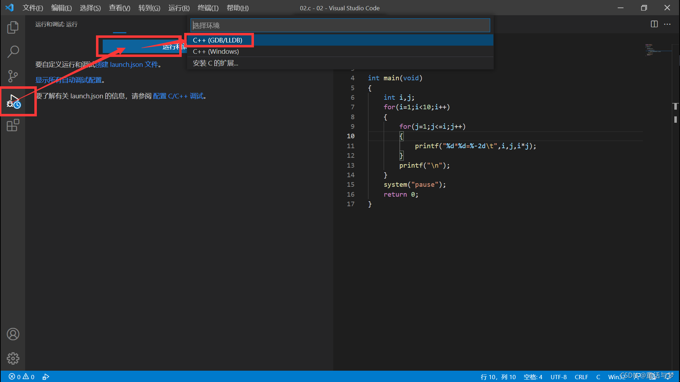
Task: Click the int i,j; declaration line
Action: (x=399, y=98)
